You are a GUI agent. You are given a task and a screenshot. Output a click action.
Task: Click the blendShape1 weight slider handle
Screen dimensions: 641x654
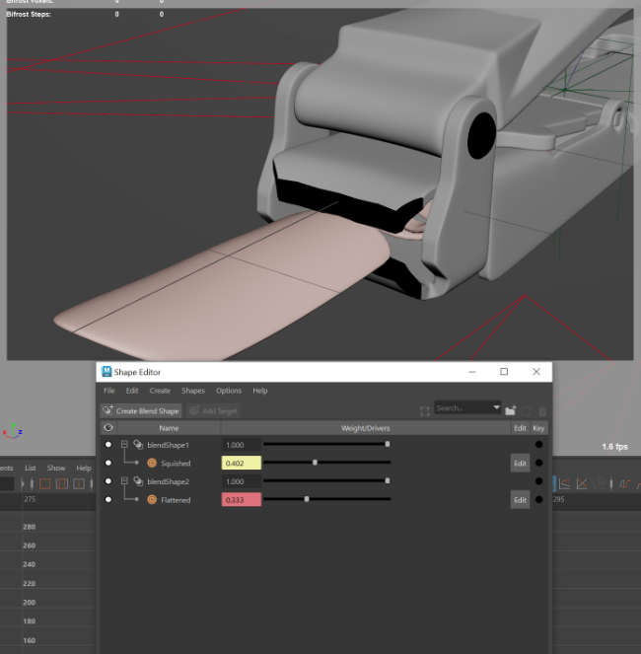pyautogui.click(x=388, y=444)
